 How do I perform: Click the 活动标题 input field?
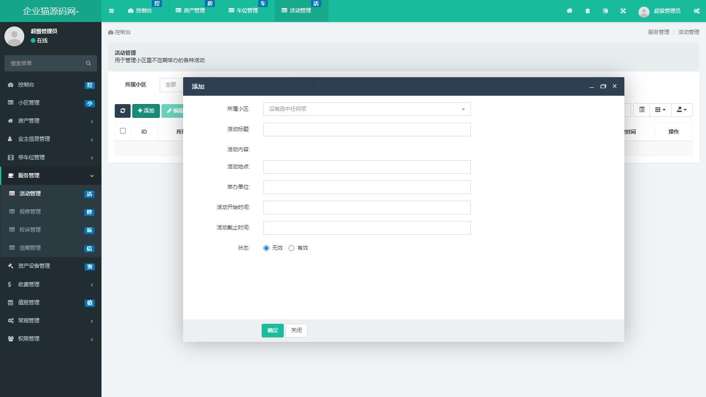(367, 130)
